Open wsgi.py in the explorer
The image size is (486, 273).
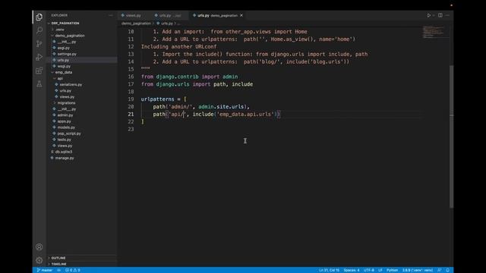tap(64, 66)
